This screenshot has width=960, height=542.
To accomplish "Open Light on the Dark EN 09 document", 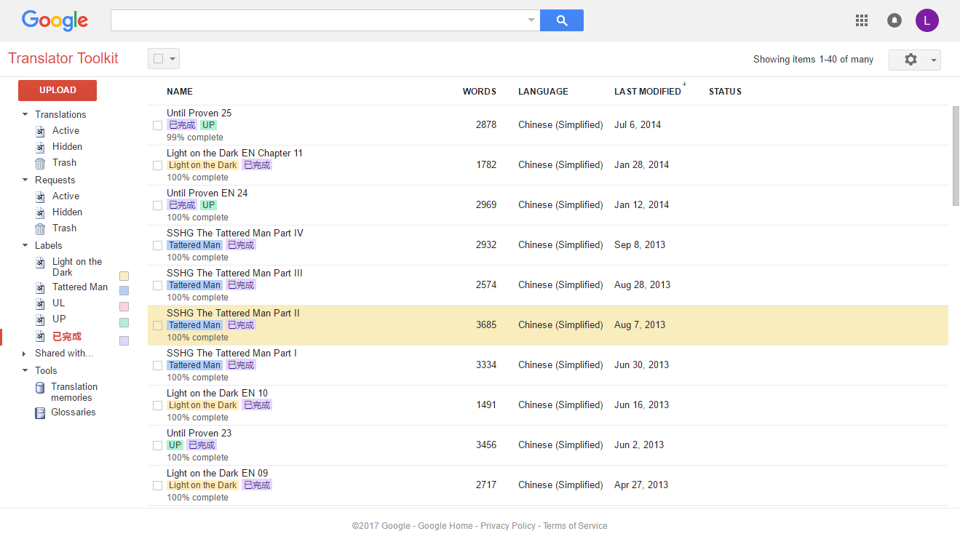I will point(218,474).
